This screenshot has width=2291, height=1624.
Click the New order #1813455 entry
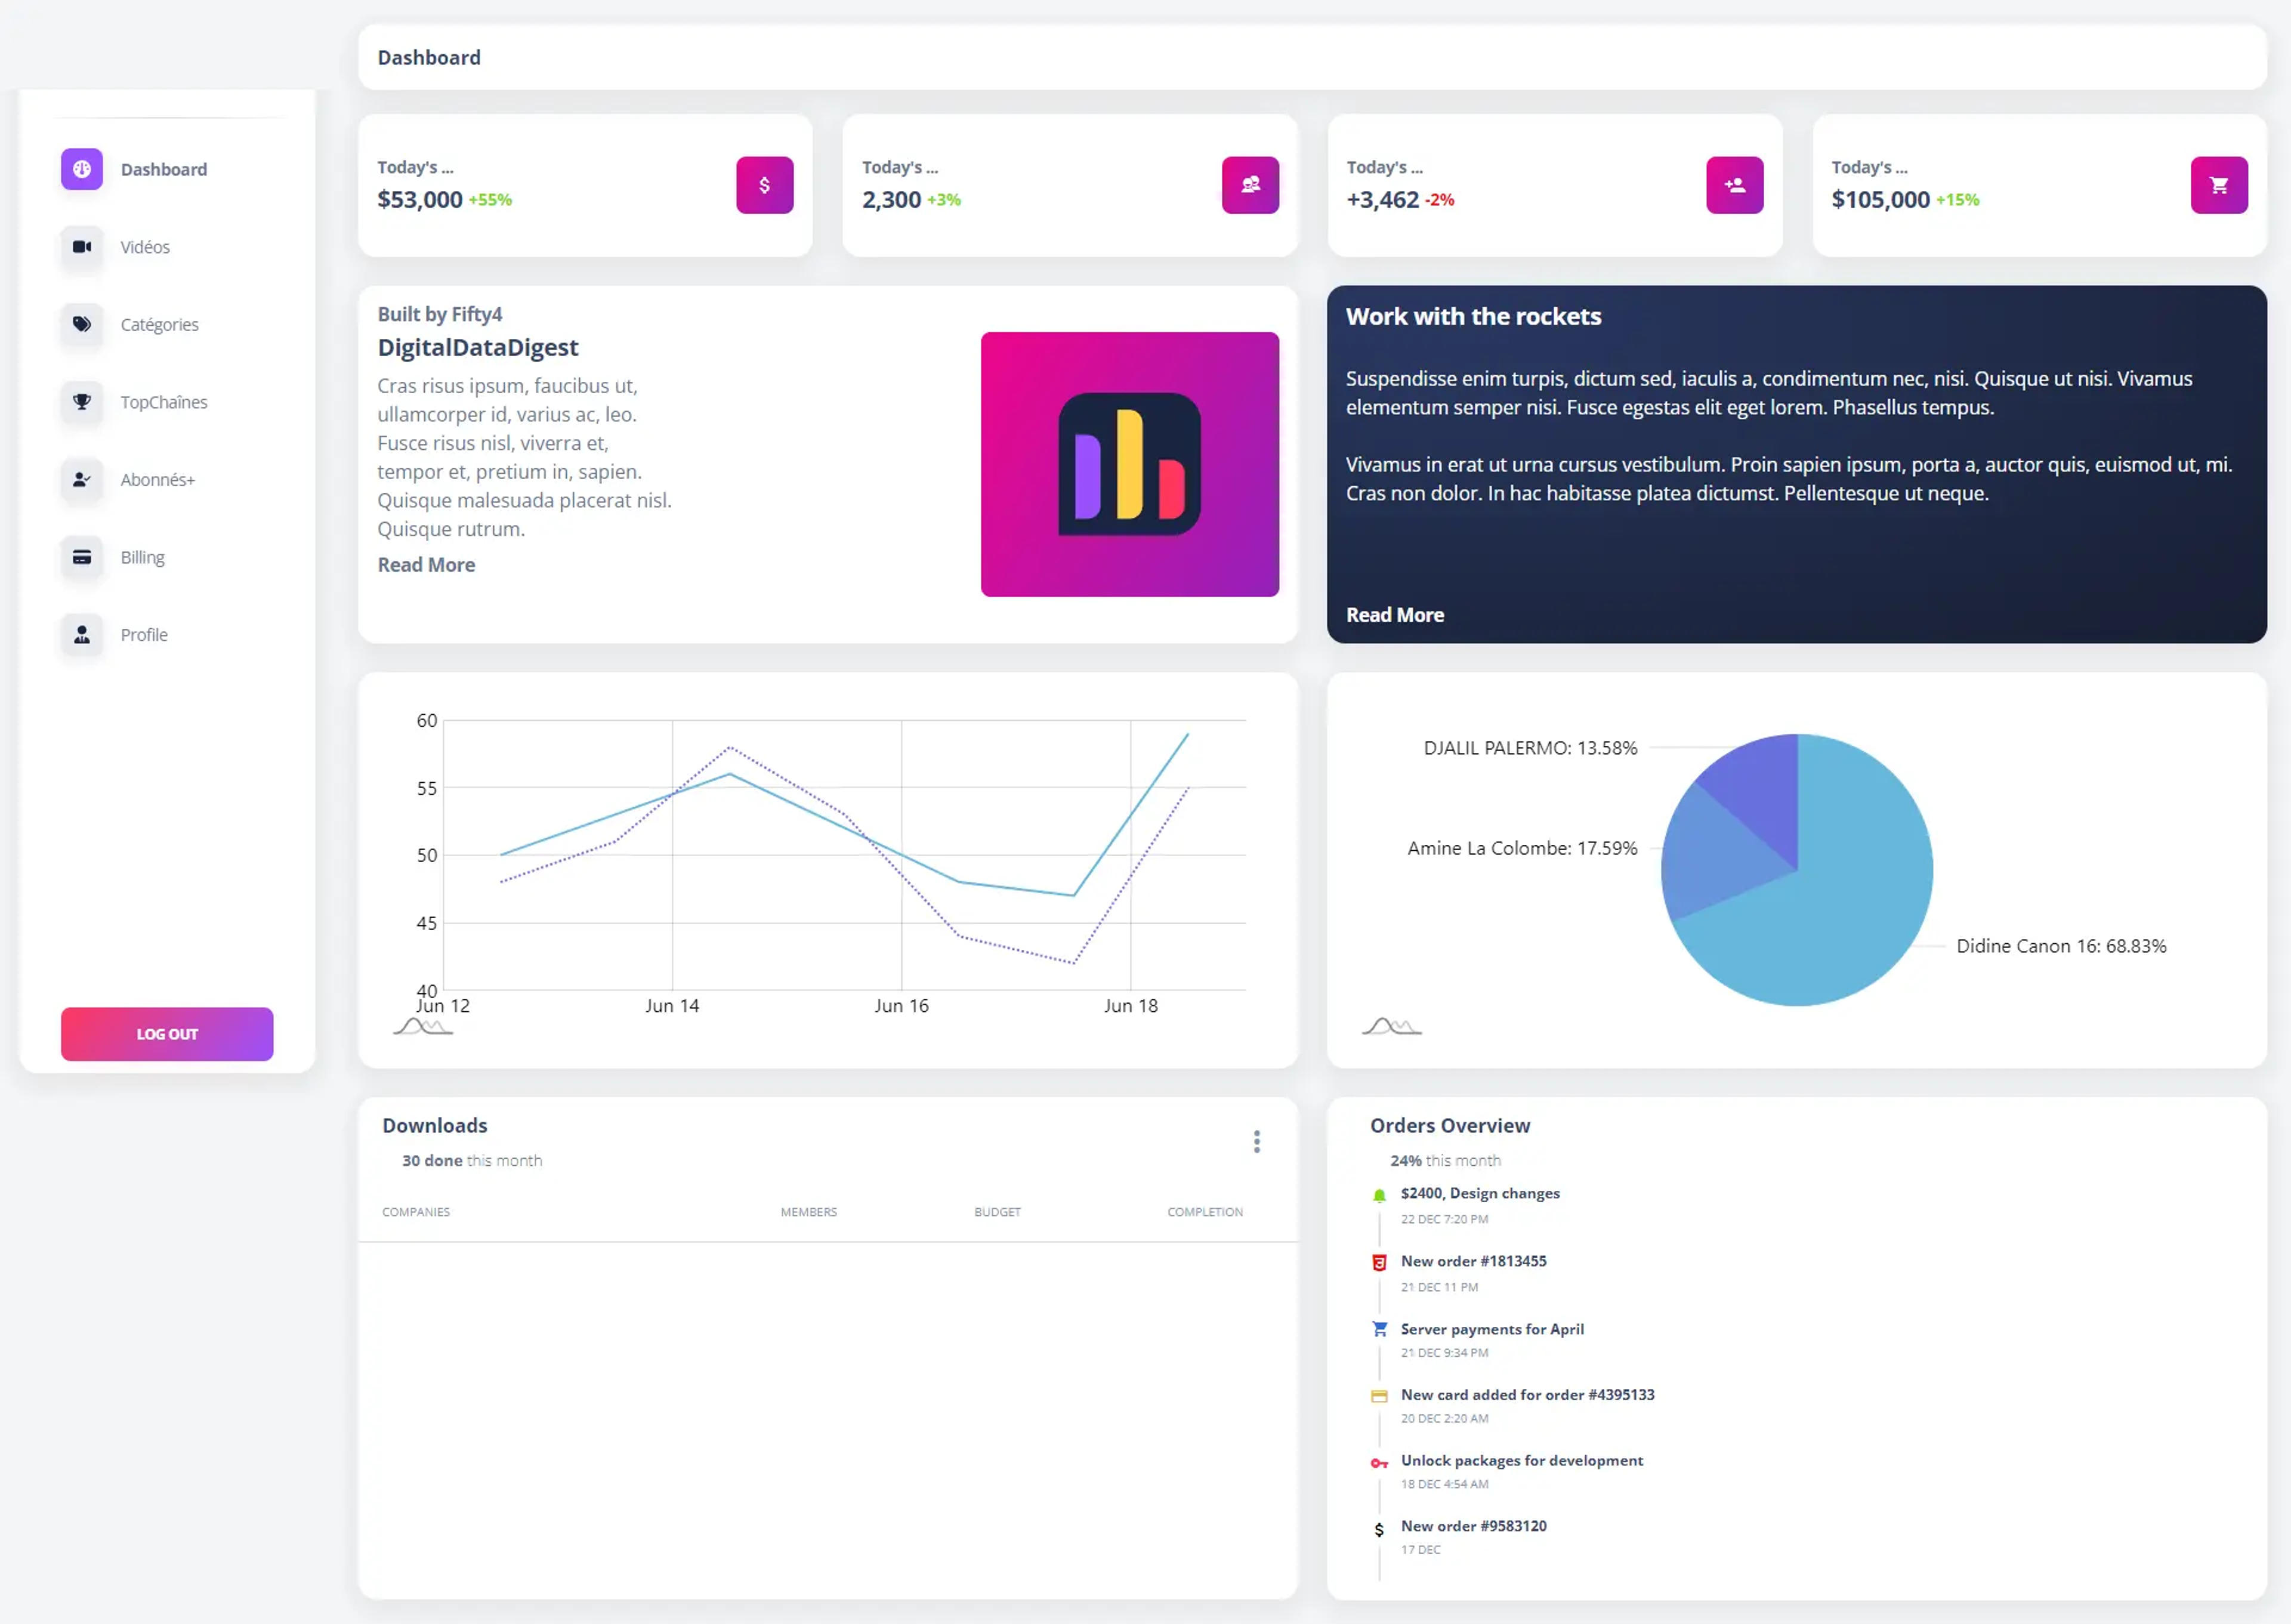point(1473,1261)
